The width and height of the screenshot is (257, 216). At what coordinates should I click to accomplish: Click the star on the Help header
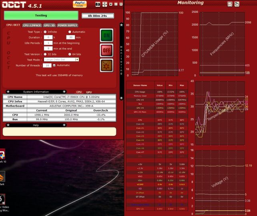coord(8,125)
